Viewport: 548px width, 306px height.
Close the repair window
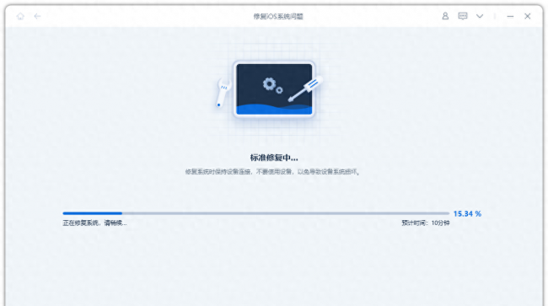pyautogui.click(x=528, y=16)
